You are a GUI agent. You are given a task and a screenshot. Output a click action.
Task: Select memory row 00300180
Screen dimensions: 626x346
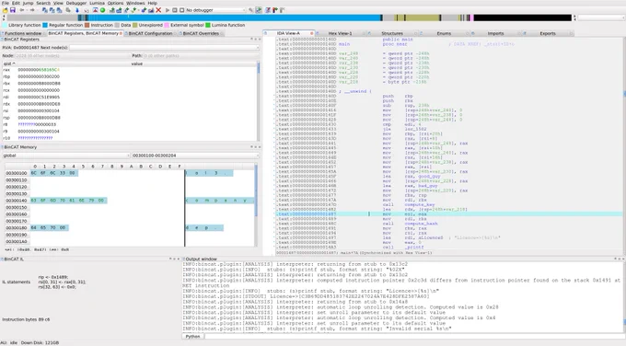[130, 228]
